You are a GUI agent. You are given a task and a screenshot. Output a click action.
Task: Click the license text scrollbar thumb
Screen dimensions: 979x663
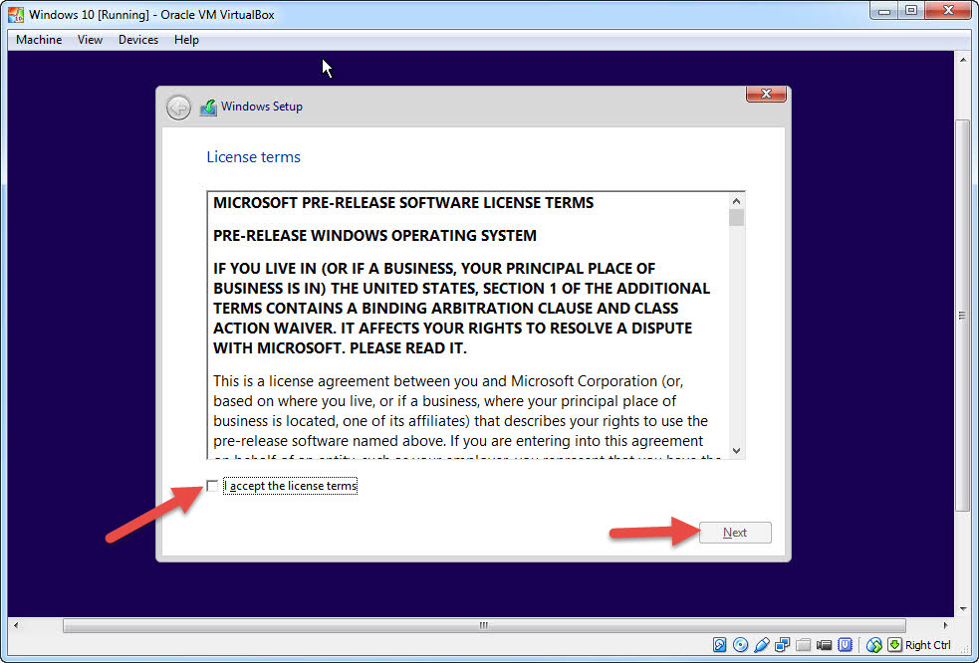coord(736,218)
